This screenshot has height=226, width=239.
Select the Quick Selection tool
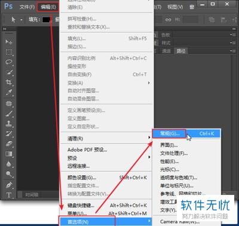[x=9, y=72]
